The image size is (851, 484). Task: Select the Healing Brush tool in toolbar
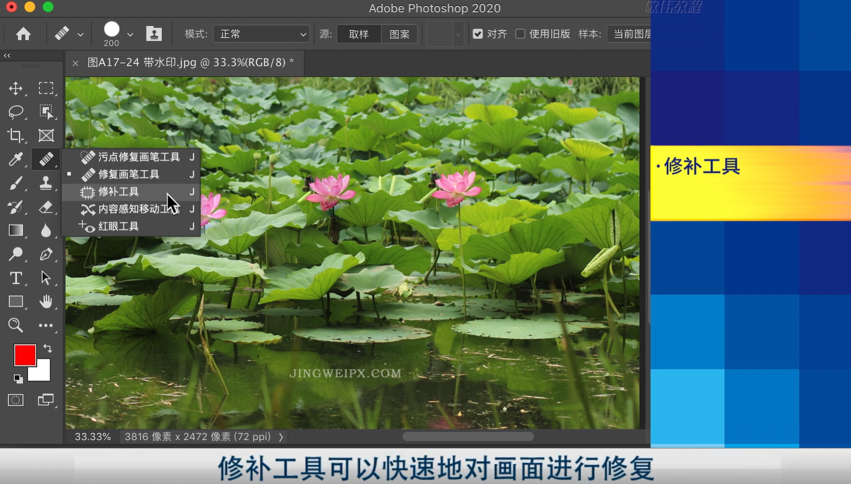[x=46, y=159]
